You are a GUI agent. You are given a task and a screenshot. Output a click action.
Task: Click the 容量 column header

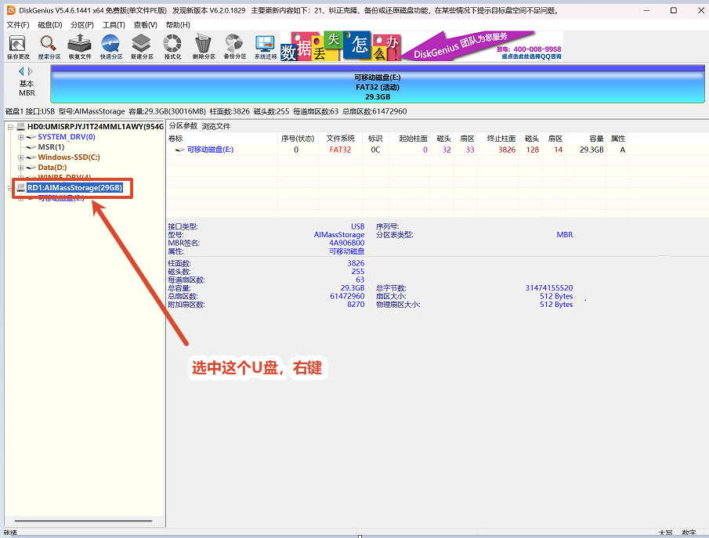[596, 139]
